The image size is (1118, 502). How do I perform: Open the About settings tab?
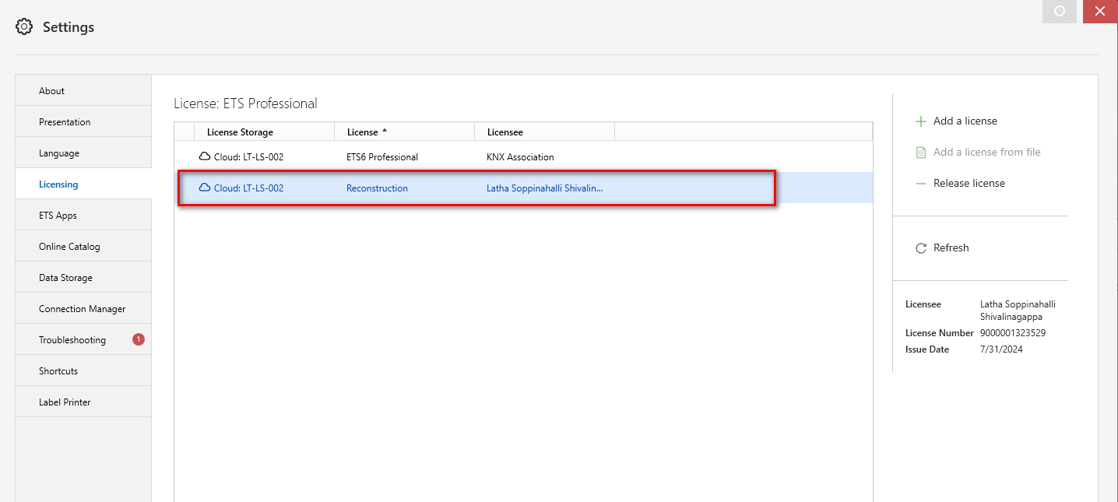(52, 91)
